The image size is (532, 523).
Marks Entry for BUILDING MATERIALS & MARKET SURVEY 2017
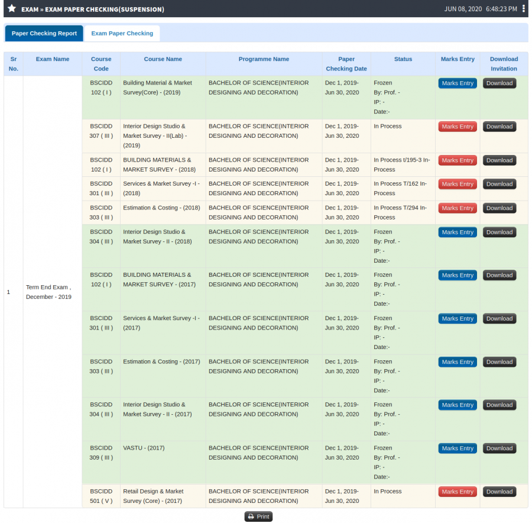458,276
